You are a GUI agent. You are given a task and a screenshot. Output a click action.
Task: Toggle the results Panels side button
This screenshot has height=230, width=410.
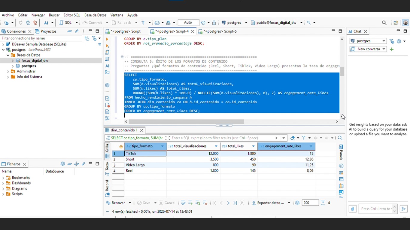click(341, 152)
